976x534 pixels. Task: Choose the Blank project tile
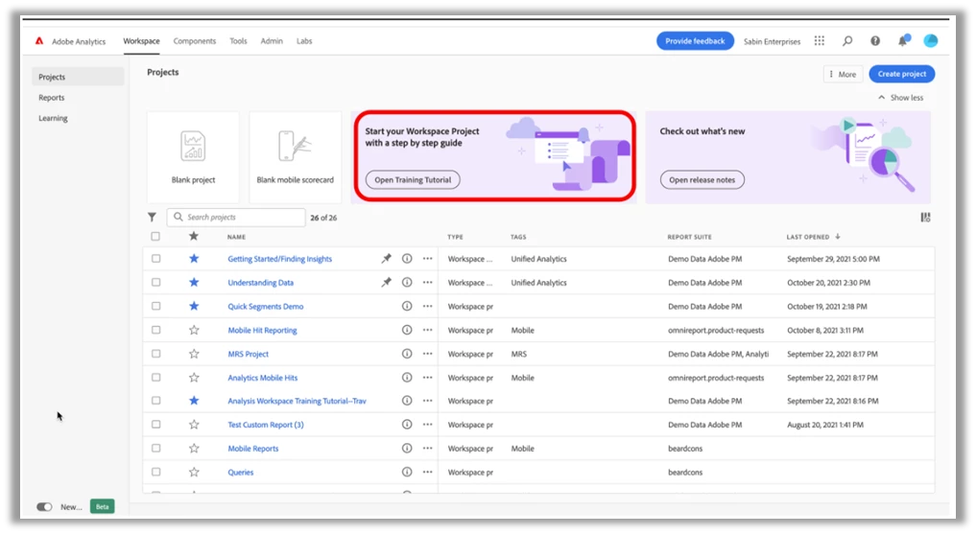[x=193, y=157]
